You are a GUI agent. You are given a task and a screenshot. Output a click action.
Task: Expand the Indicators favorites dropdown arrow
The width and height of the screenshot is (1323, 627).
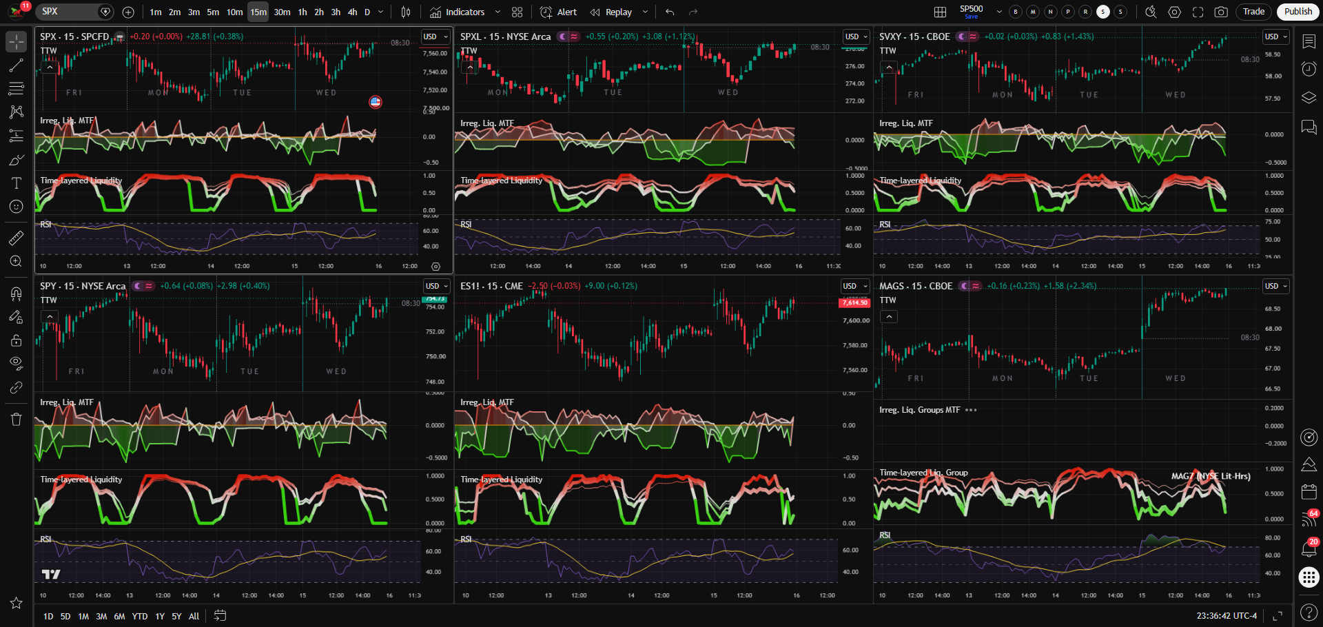(x=498, y=12)
